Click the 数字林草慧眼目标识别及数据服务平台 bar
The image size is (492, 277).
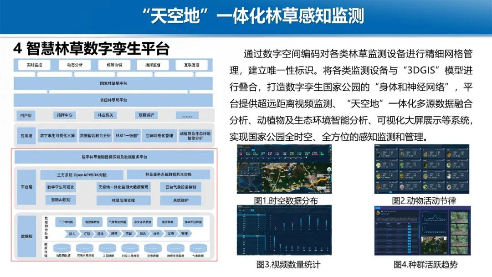point(114,157)
